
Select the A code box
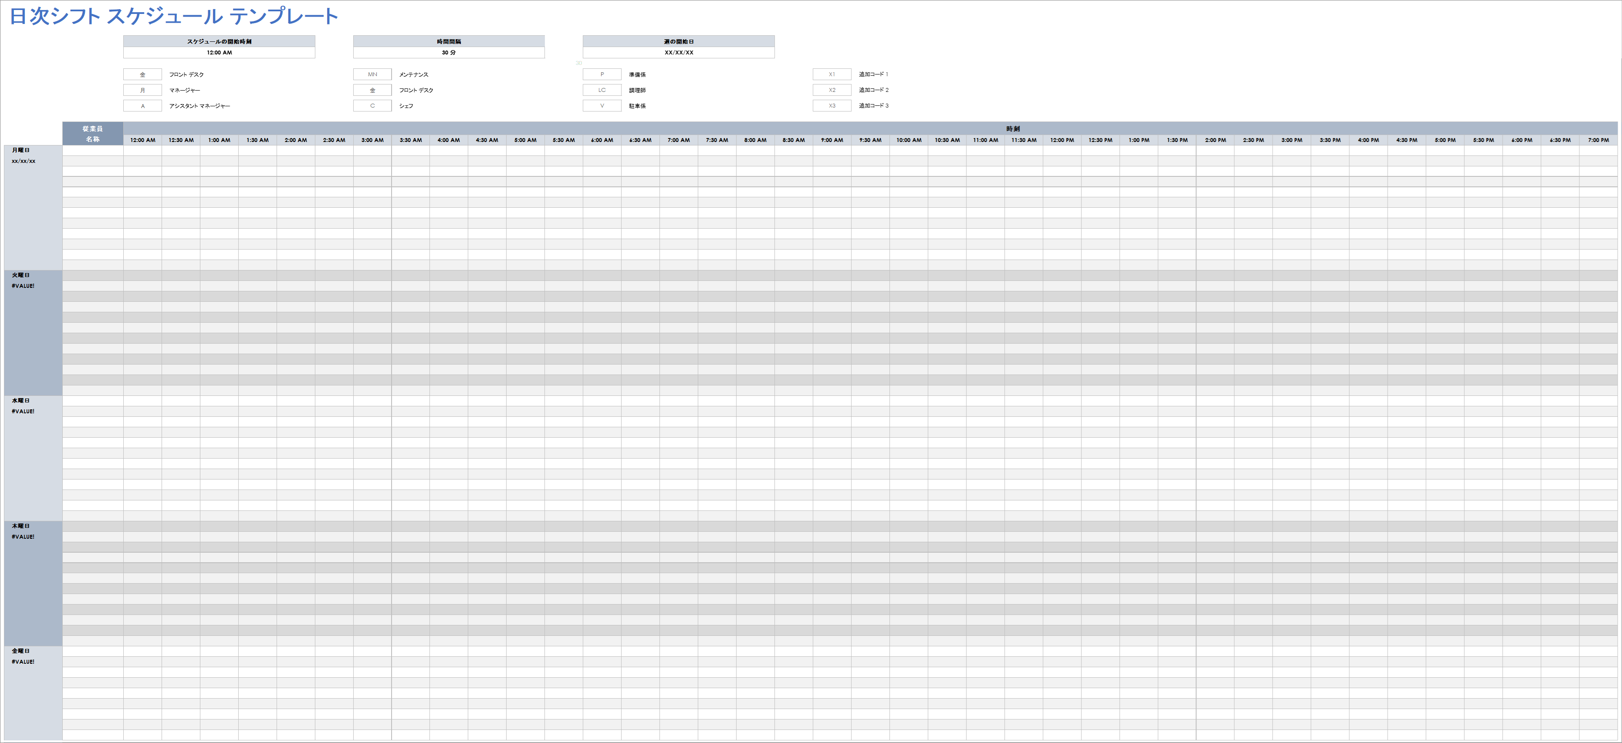(142, 106)
